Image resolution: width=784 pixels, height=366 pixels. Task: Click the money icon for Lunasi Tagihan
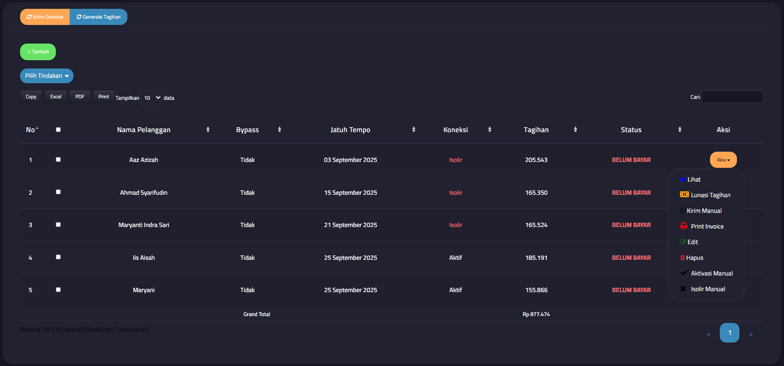[x=684, y=195]
